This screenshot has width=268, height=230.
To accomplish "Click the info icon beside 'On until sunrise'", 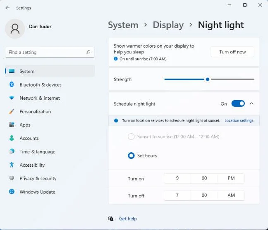I will 116,59.
